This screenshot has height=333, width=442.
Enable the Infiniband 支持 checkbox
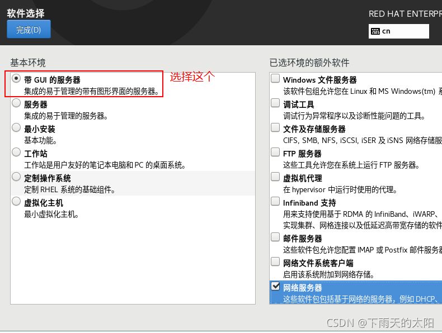click(x=275, y=201)
